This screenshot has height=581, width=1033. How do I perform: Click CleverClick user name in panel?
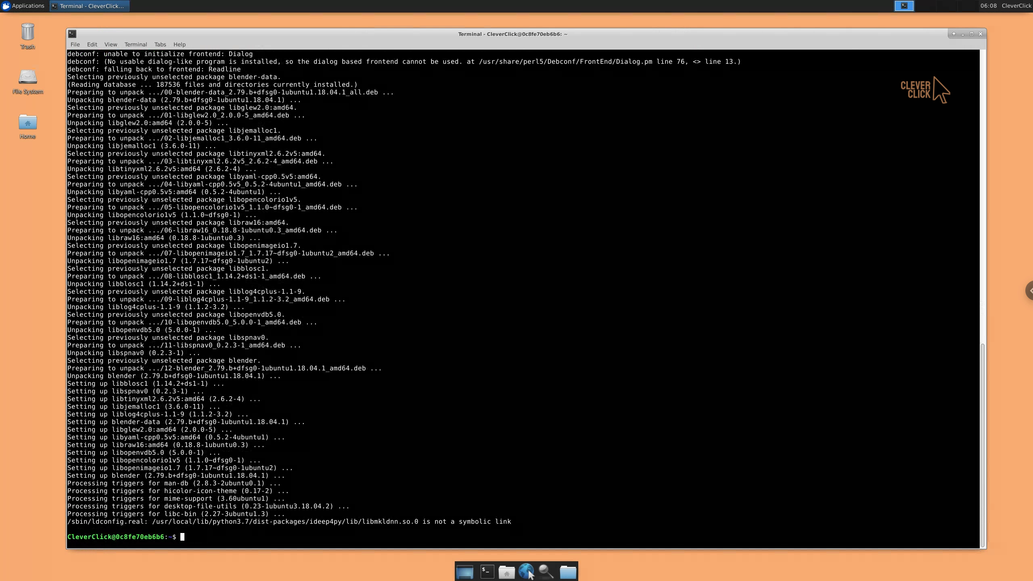(x=1016, y=6)
